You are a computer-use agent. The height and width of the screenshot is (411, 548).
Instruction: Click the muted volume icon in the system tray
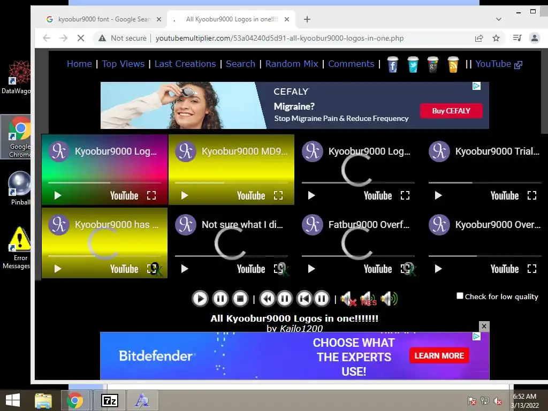(497, 401)
